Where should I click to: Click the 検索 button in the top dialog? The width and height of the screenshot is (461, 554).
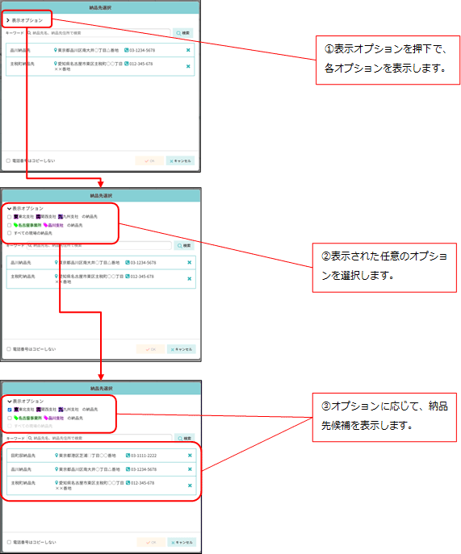(x=183, y=33)
